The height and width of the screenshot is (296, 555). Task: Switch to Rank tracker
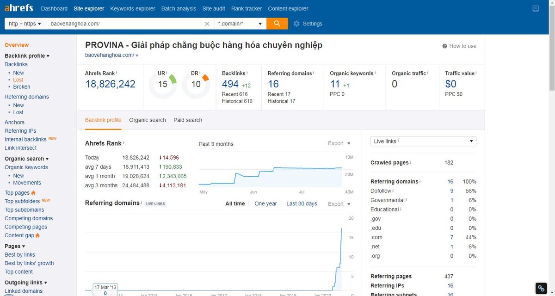(x=247, y=8)
